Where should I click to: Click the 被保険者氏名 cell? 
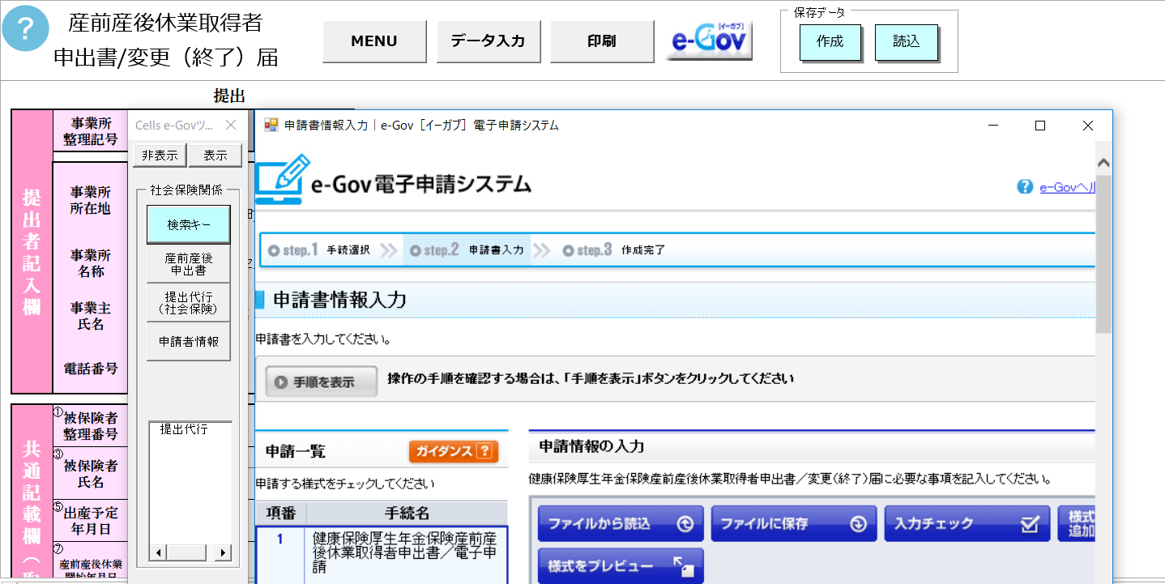[91, 473]
